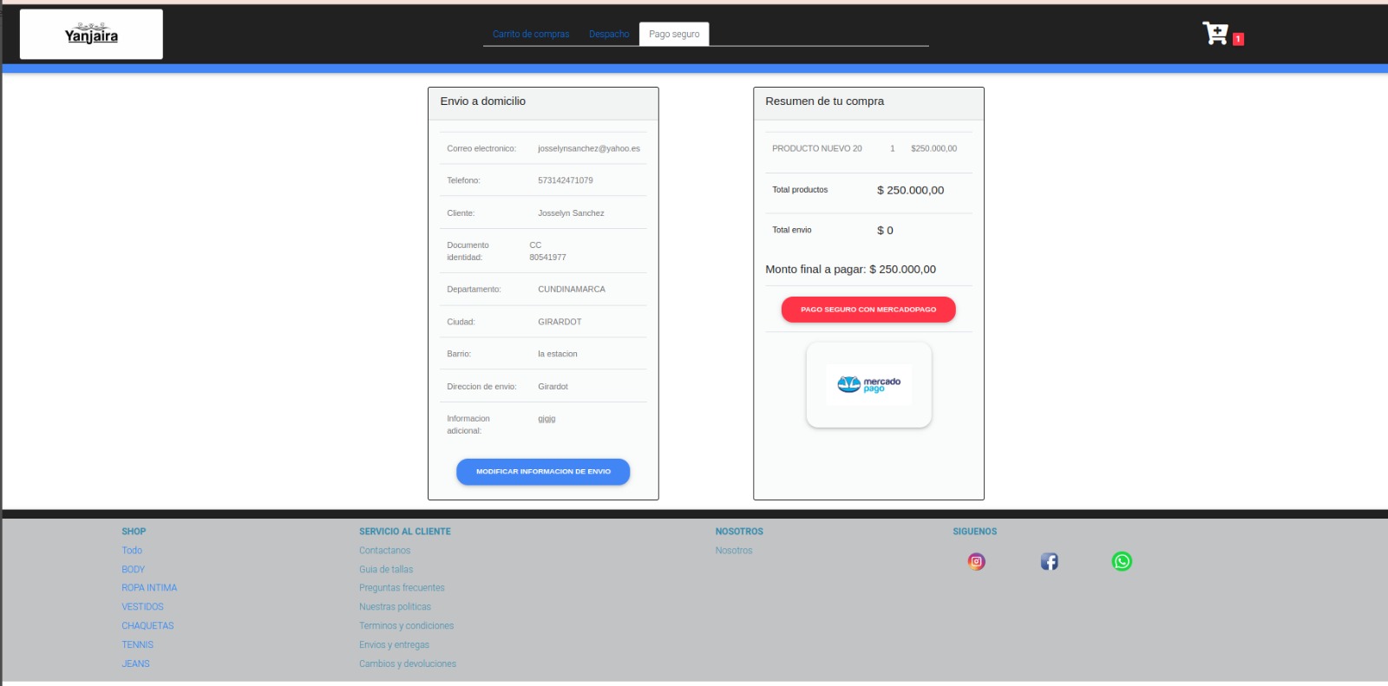Click the SERVICIO AL CLIENTE heading
This screenshot has height=686, width=1388.
click(405, 532)
